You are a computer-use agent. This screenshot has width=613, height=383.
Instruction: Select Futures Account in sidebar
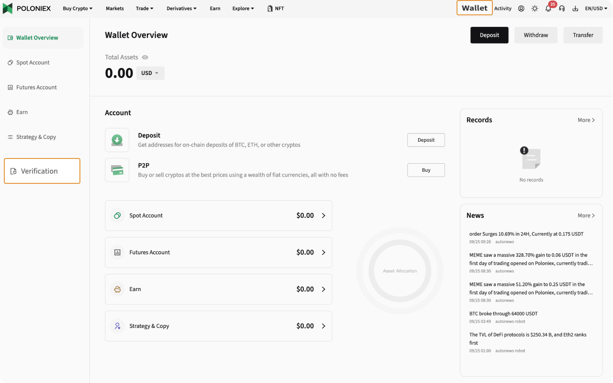[x=36, y=87]
